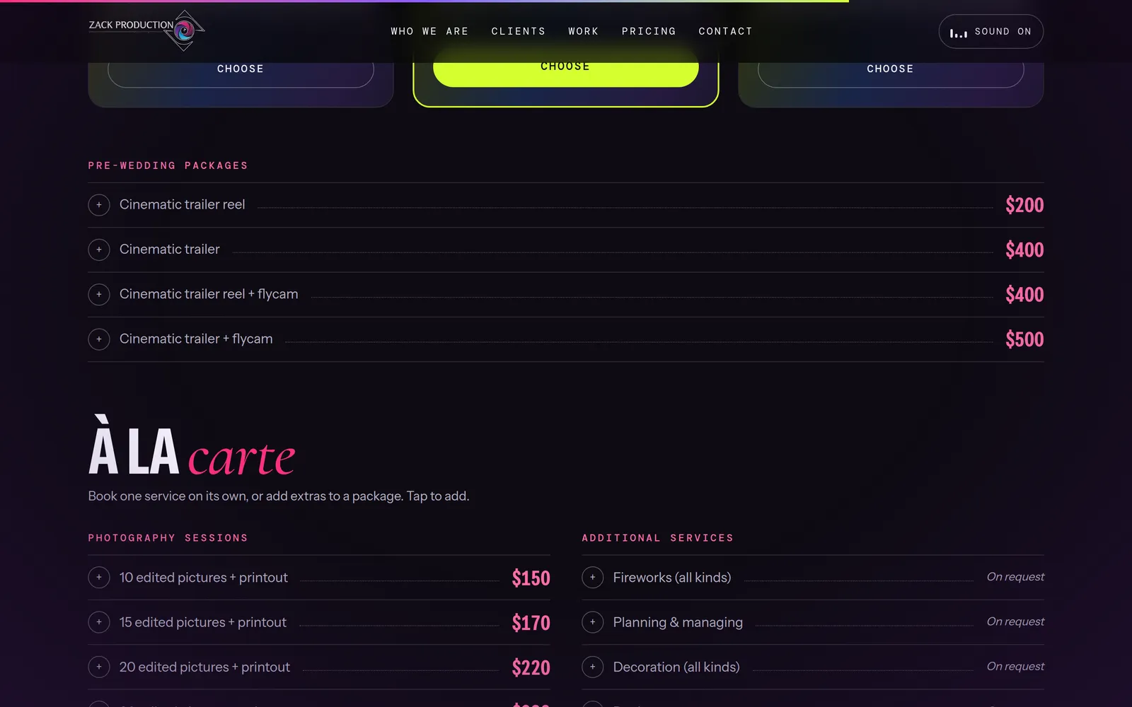Click "On request" beside Planning & managing
The height and width of the screenshot is (707, 1132).
1015,621
